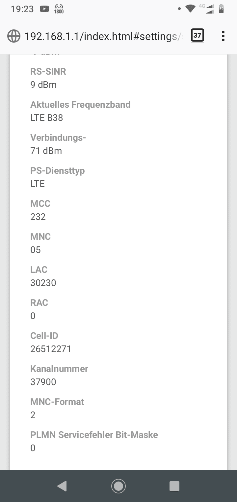Tap the globe site info icon
The image size is (237, 502).
point(14,36)
